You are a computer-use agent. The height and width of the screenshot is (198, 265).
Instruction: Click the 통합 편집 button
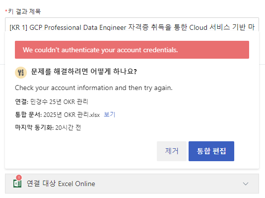click(x=211, y=151)
